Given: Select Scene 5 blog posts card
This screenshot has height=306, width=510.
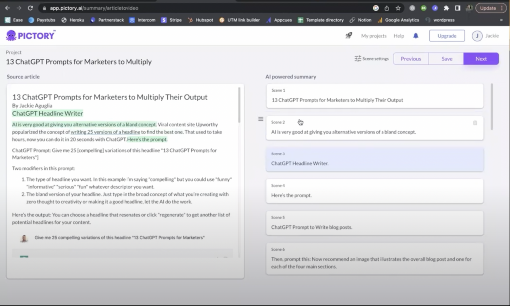Looking at the screenshot, I should (375, 223).
